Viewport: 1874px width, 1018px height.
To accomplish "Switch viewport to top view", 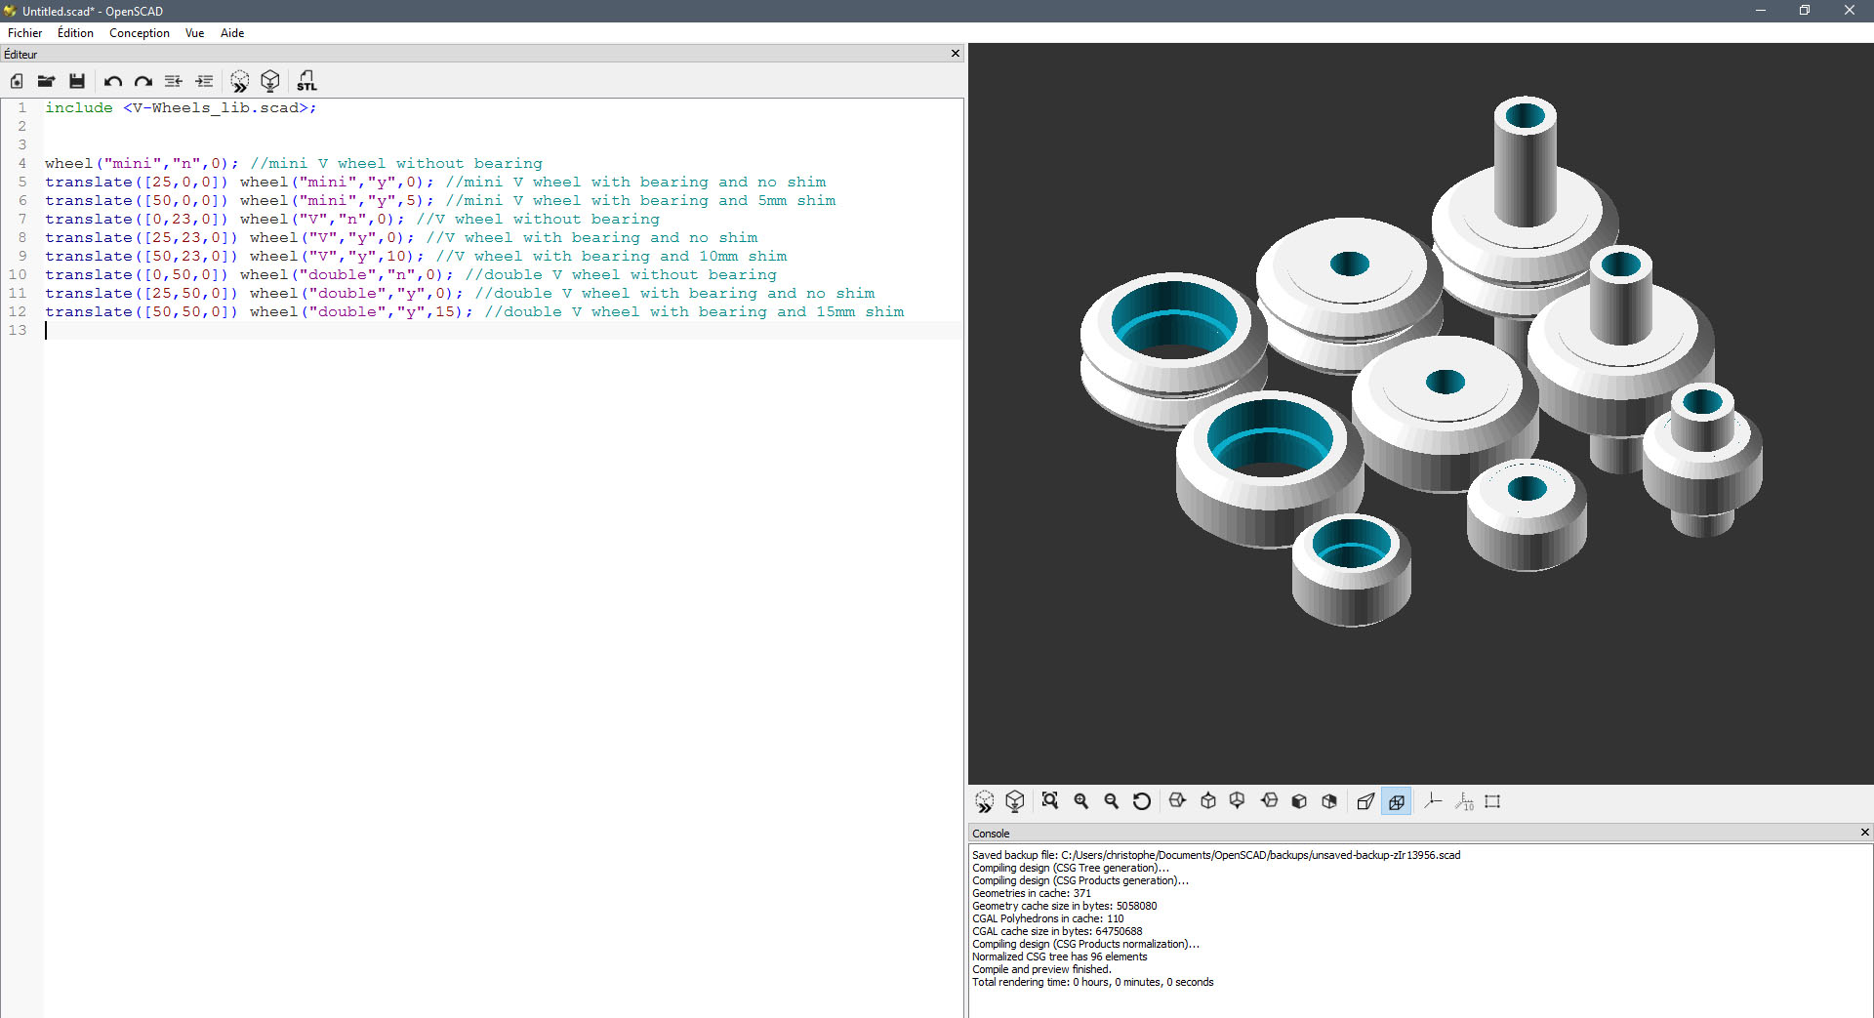I will (1207, 801).
